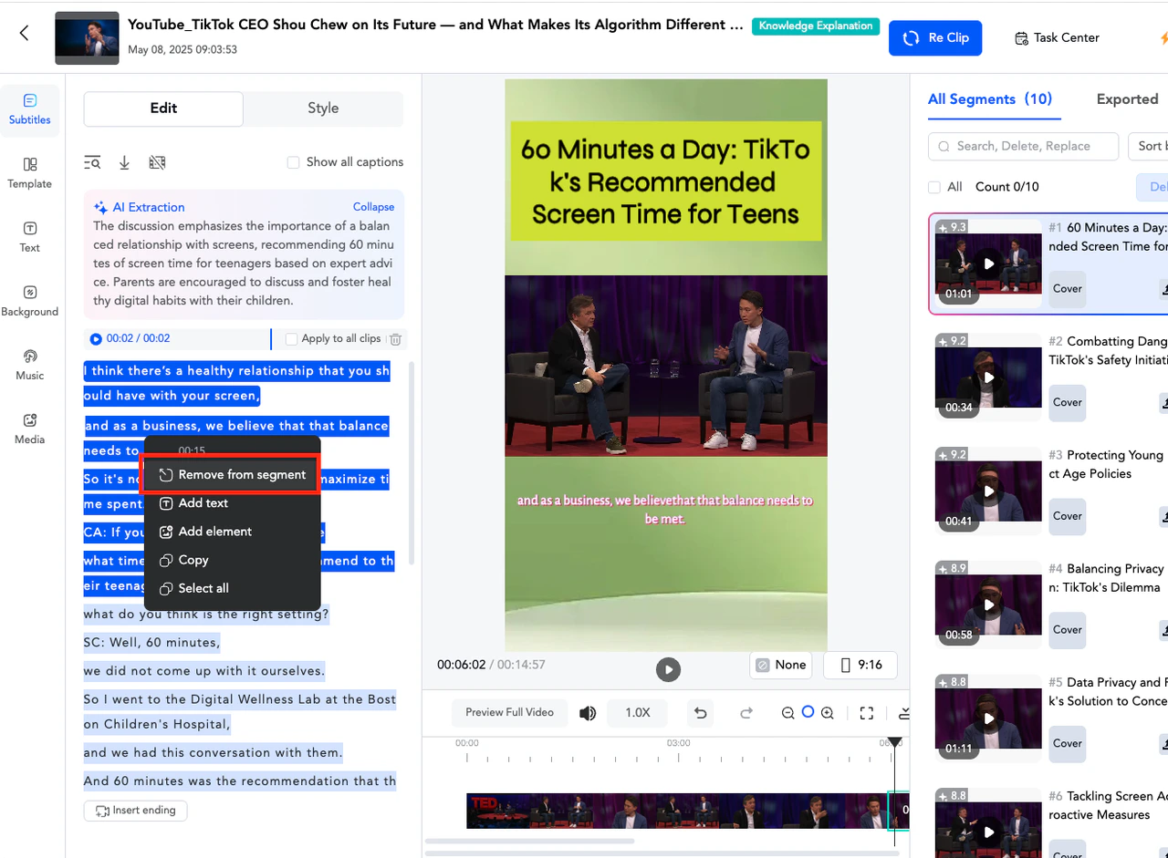Screen dimensions: 1168x858
Task: Click the crossed-out captions icon
Action: coord(157,162)
